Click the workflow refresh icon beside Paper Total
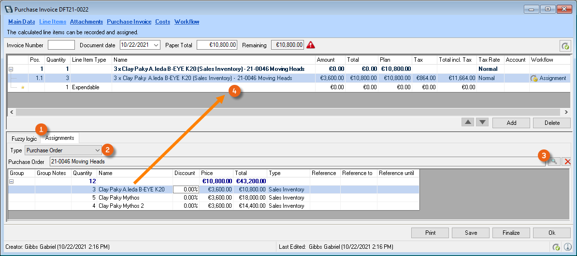The image size is (577, 256). coord(565,46)
